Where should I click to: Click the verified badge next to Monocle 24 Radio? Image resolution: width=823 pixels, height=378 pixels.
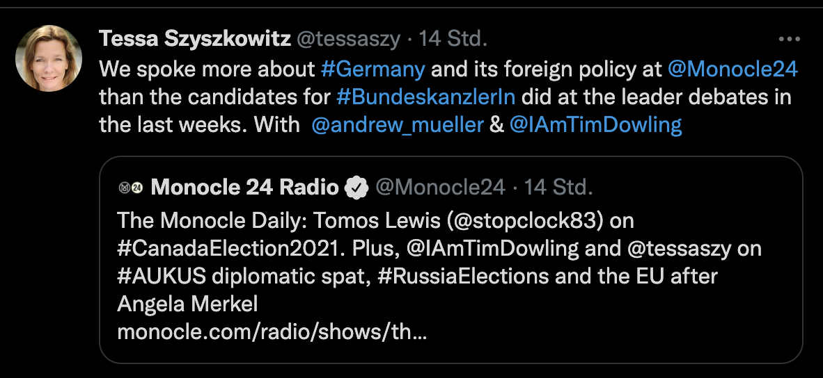tap(357, 187)
